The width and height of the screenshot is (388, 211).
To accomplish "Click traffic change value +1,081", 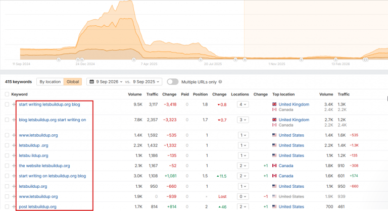I will point(170,176).
